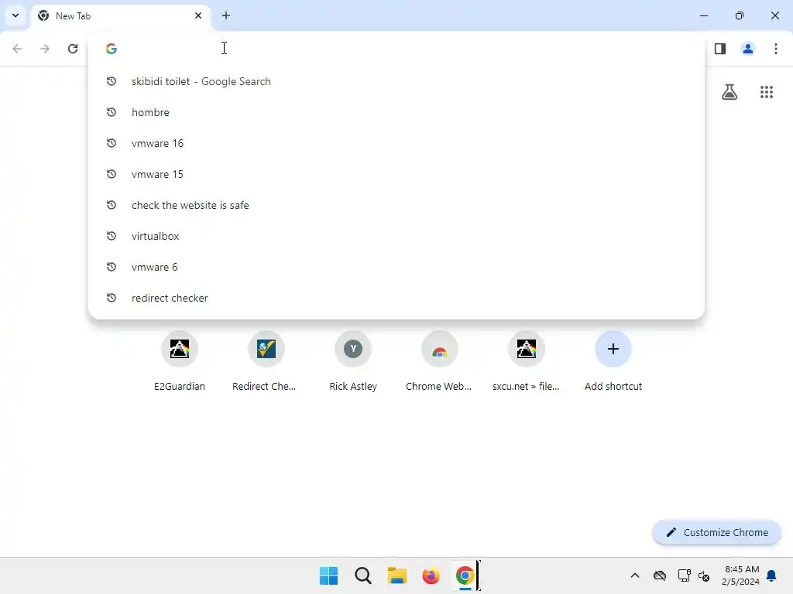
Task: Launch Firefox from the taskbar
Action: coord(431,575)
